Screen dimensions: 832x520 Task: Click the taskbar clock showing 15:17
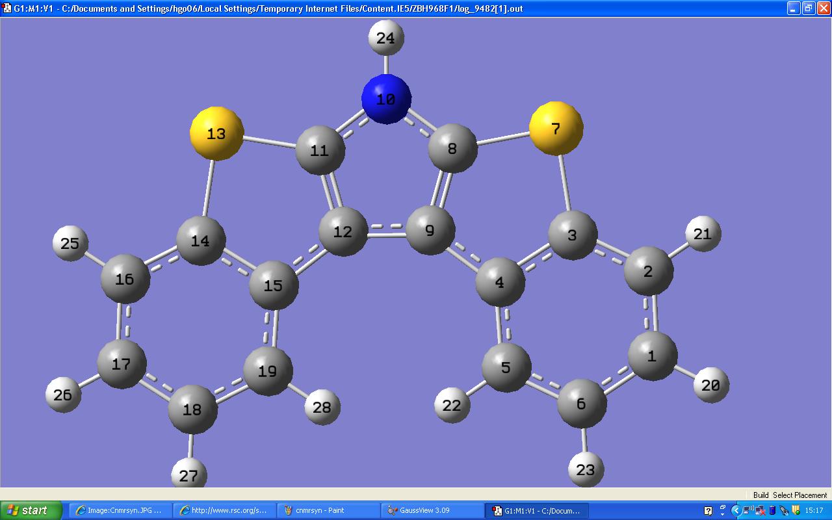coord(814,510)
